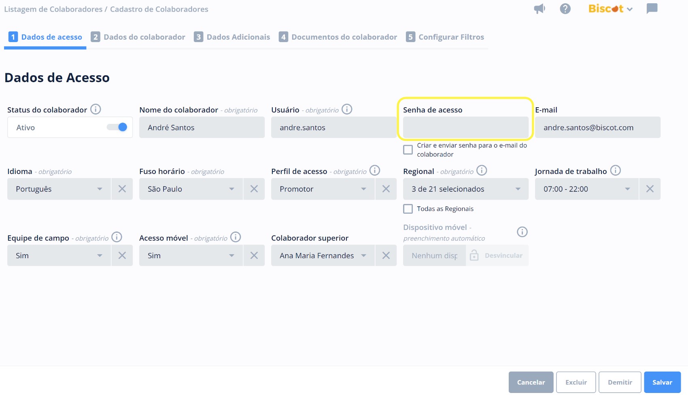Clear the Colaborador superior field
Viewport: 688px width, 395px height.
386,255
